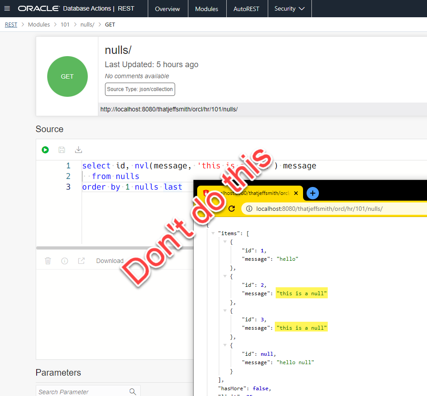Click the download source icon in the Source toolbar

click(x=79, y=150)
